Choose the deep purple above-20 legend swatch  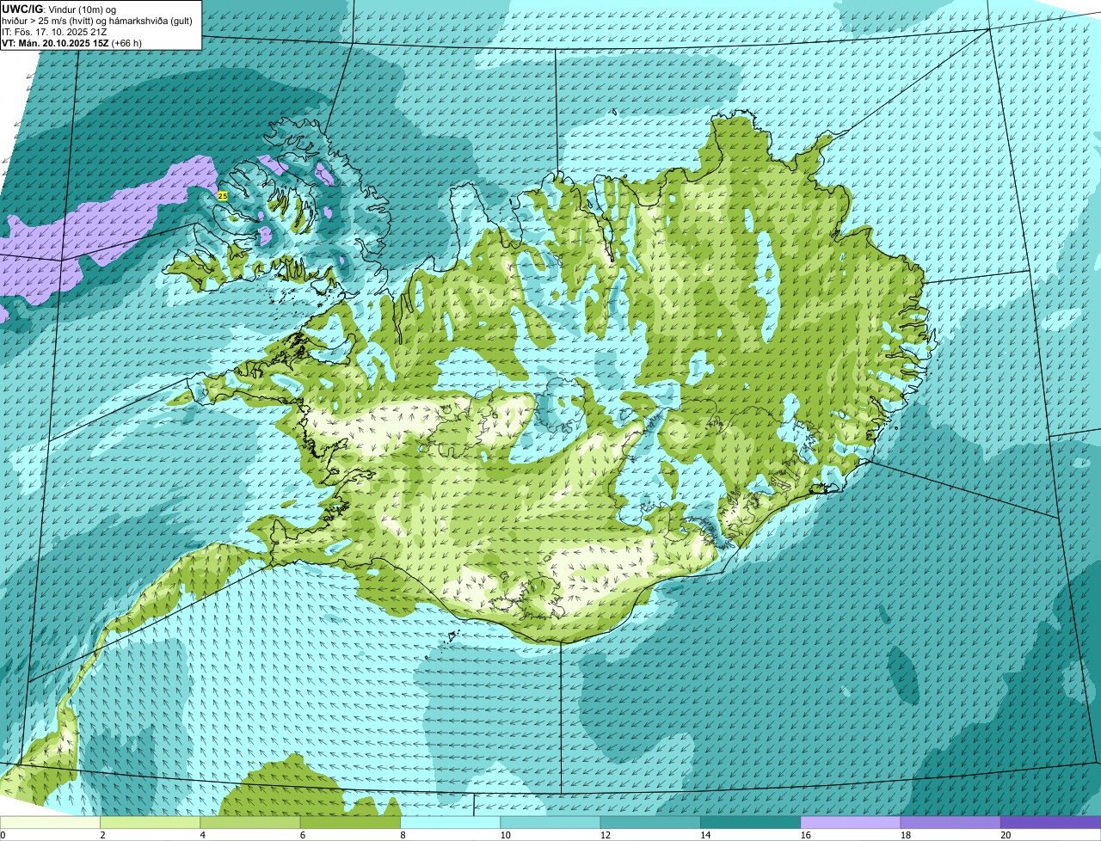1051,822
